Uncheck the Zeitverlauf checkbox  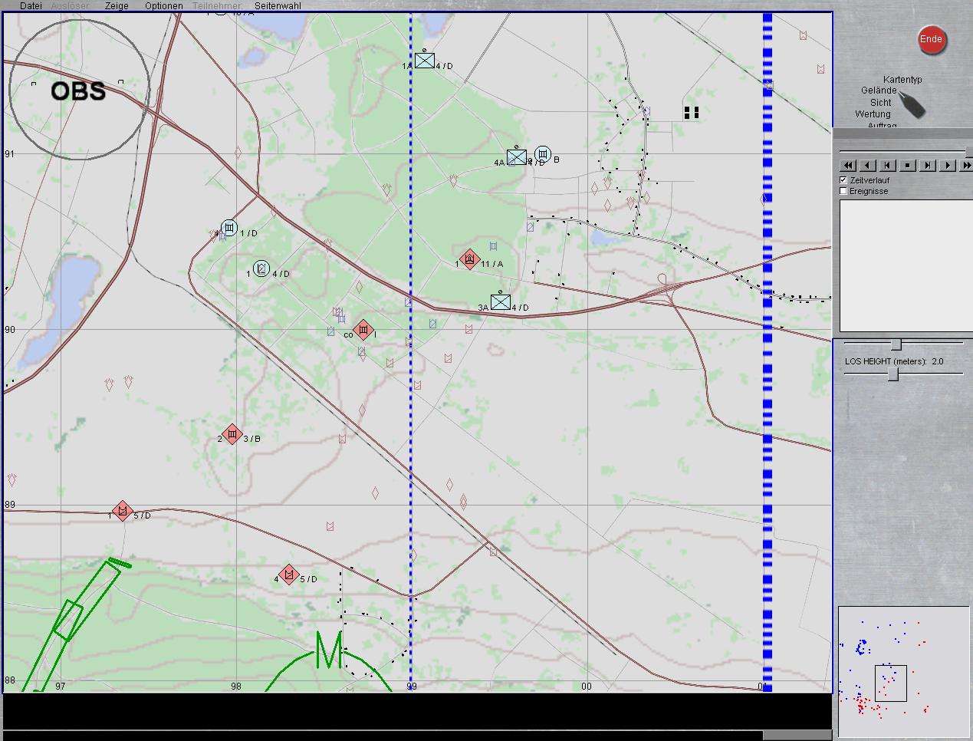(843, 180)
